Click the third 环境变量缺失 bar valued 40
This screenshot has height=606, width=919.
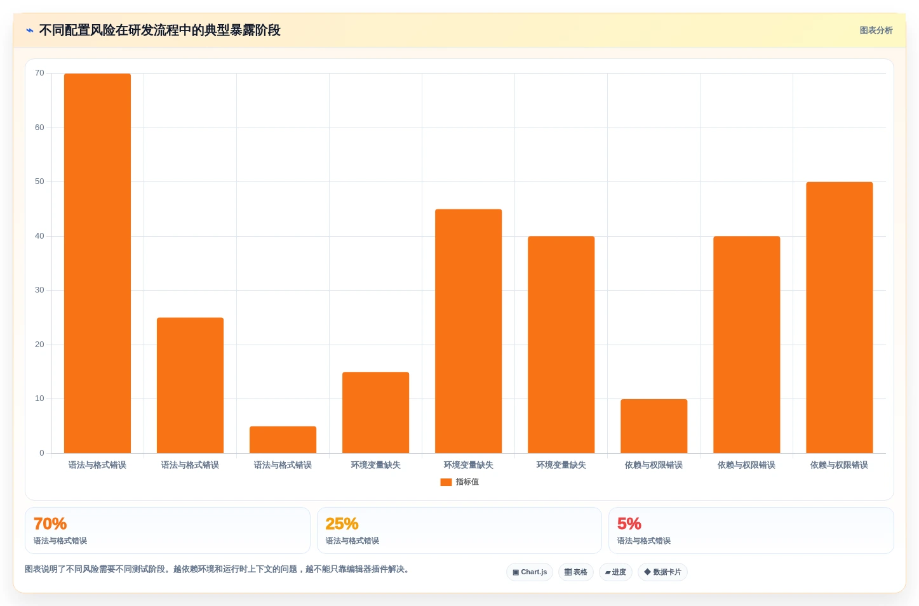561,345
